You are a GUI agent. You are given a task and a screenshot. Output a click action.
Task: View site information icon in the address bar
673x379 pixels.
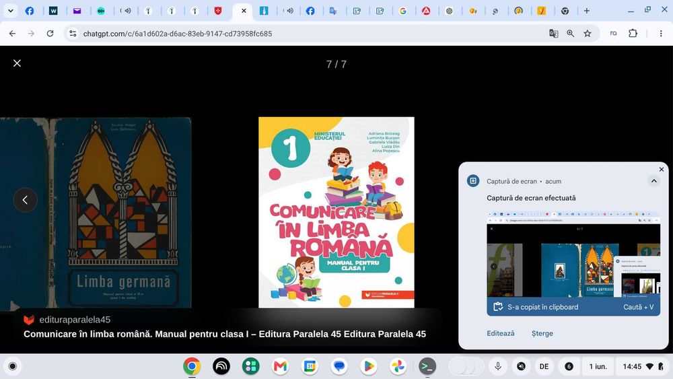[73, 34]
